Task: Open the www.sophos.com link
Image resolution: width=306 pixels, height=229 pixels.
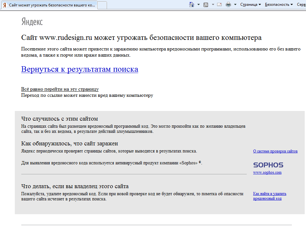Action: click(267, 172)
